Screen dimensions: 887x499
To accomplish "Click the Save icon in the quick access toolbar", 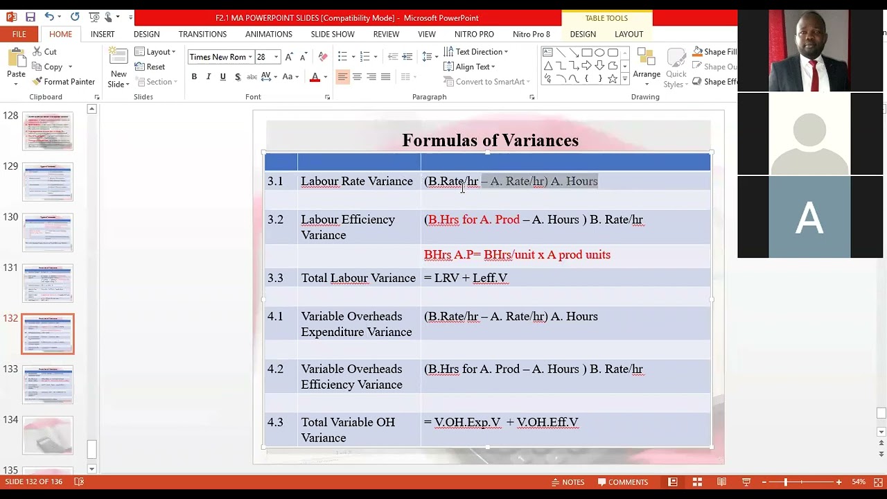I will (30, 17).
